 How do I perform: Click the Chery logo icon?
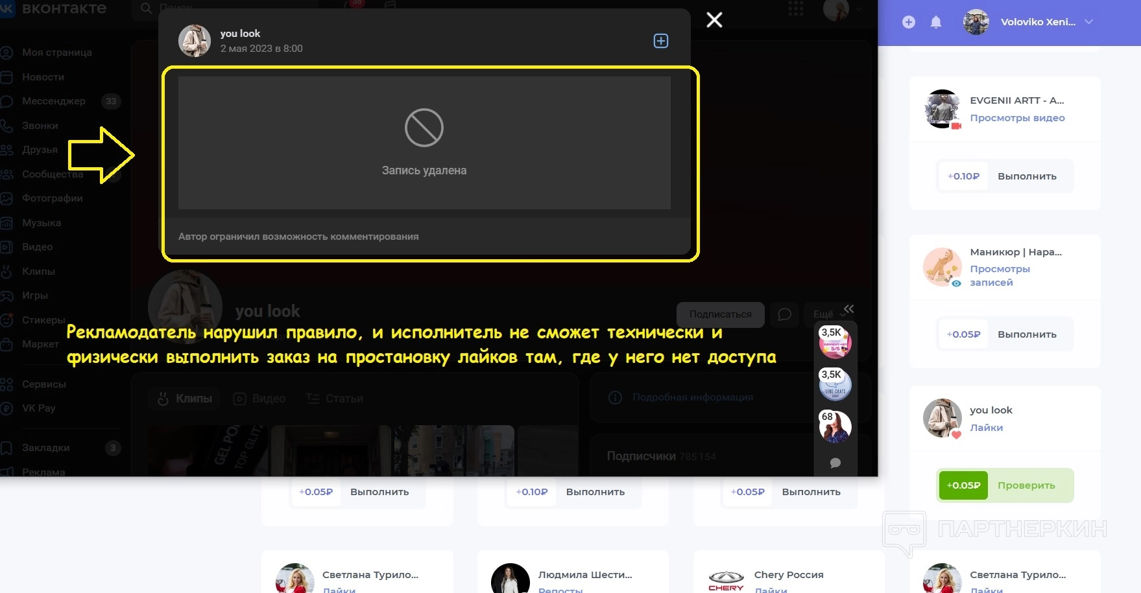click(726, 581)
